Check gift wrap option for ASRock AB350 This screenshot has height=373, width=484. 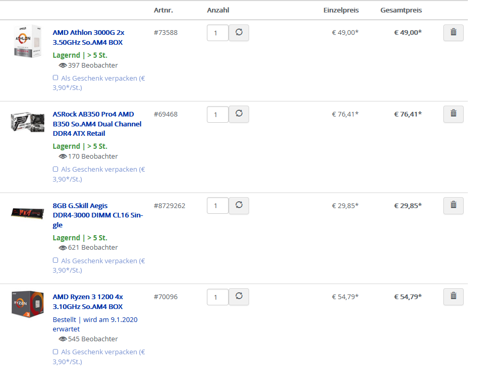click(x=56, y=169)
